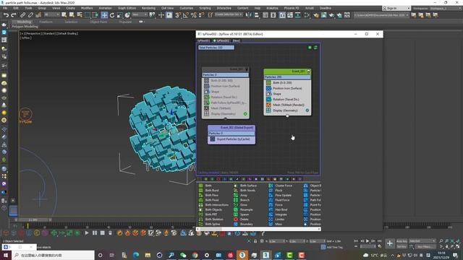Viewport: 463px width, 260px height.
Task: Click the Windows taskbar search box
Action: point(53,255)
